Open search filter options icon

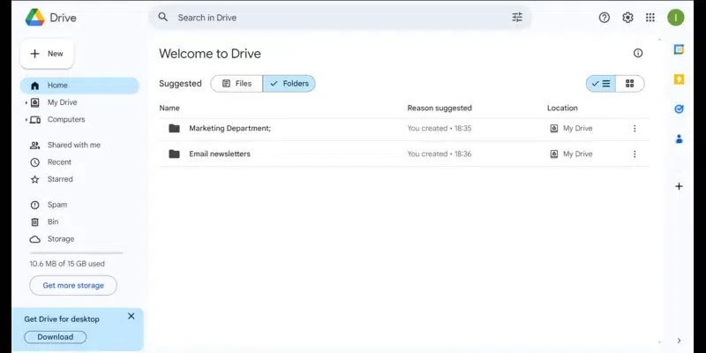point(517,18)
